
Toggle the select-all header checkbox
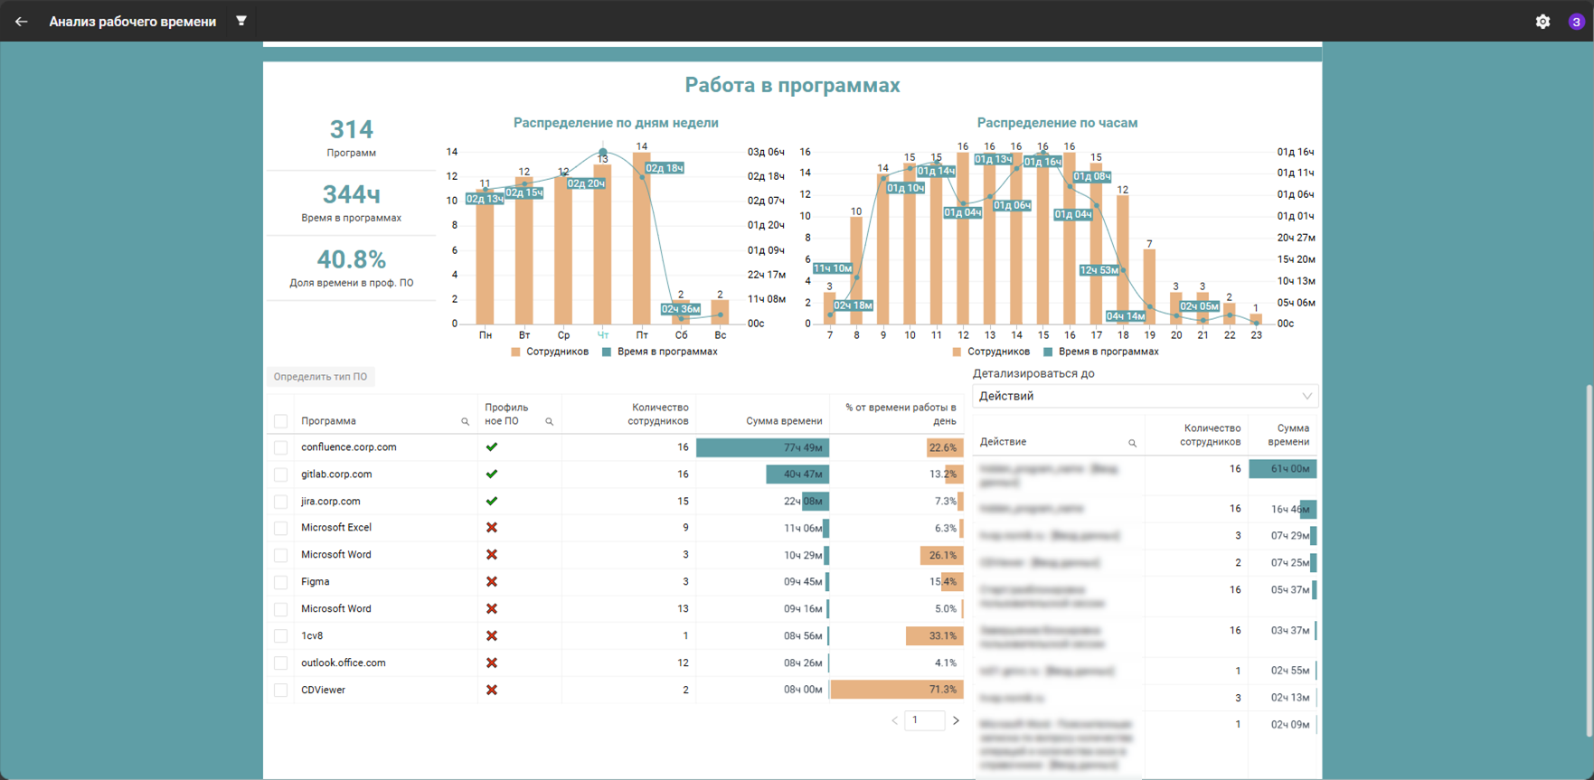(281, 421)
